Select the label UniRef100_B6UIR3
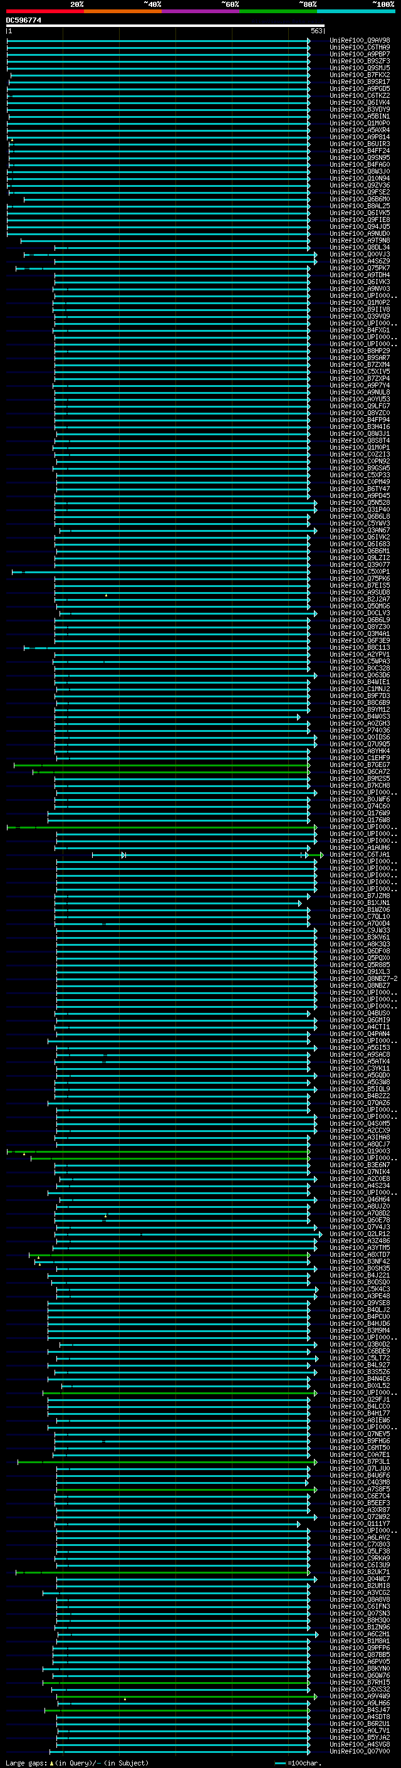This screenshot has height=1768, width=401. (360, 144)
